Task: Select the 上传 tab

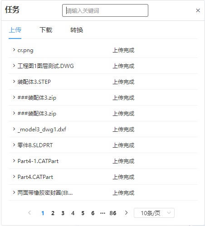Action: [15, 30]
